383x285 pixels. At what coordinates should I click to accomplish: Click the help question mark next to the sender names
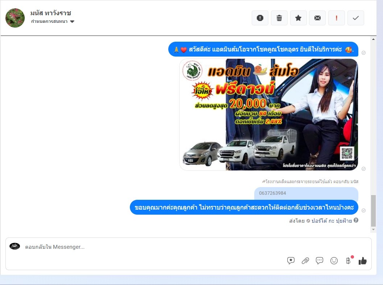click(x=356, y=220)
